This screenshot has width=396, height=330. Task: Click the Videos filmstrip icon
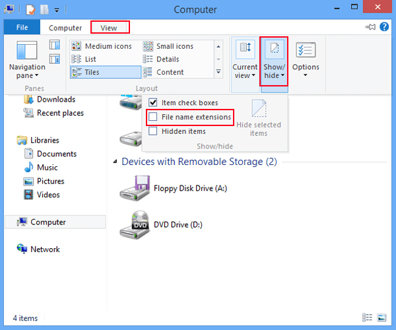tap(28, 195)
